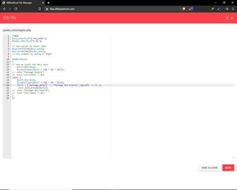
Task: Click comment '// now convet to start time'
Action: tap(29, 46)
